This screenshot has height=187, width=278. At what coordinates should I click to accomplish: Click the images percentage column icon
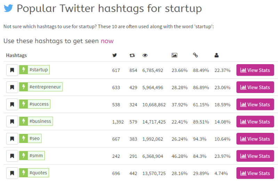point(174,55)
